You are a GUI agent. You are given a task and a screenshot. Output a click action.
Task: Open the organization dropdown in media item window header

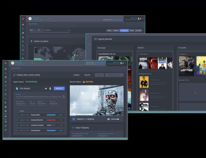[32, 63]
